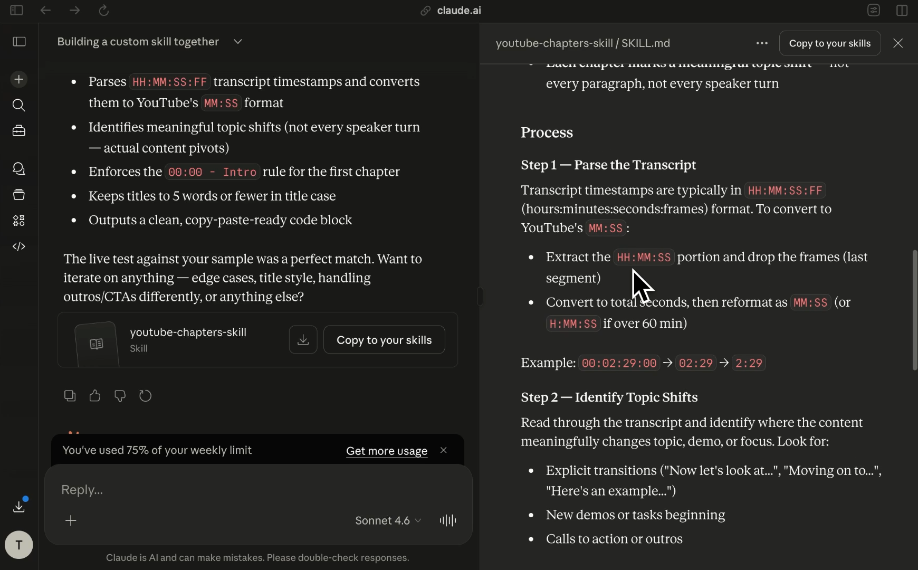Toggle the browser split view icon

[x=902, y=10]
